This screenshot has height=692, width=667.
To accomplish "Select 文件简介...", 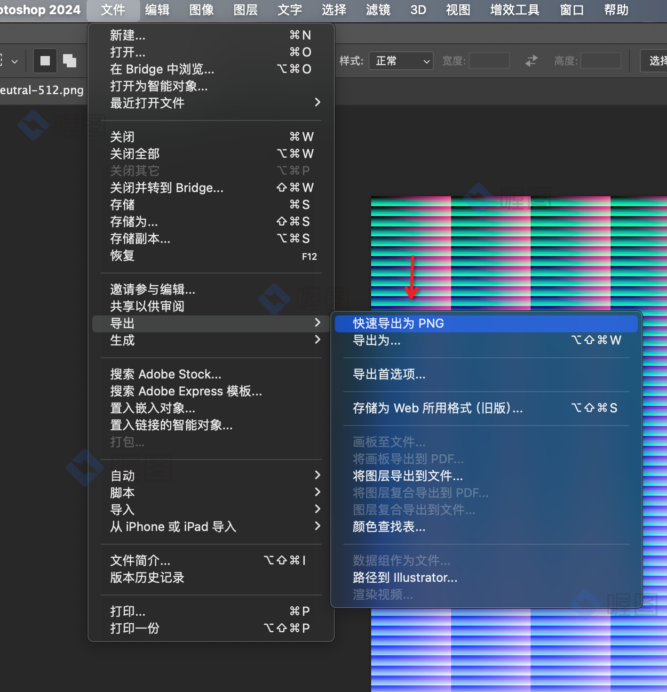I will pyautogui.click(x=211, y=561).
